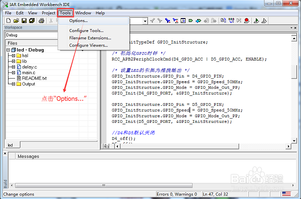
Task: Click the Messages horizontal scrollbar thumb
Action: [x=104, y=185]
